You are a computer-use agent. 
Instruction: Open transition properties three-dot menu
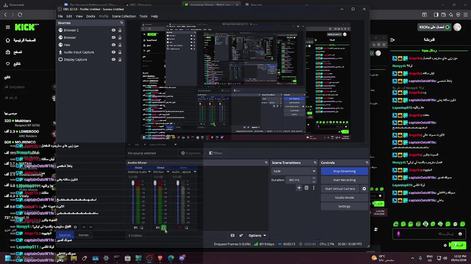coord(314,188)
